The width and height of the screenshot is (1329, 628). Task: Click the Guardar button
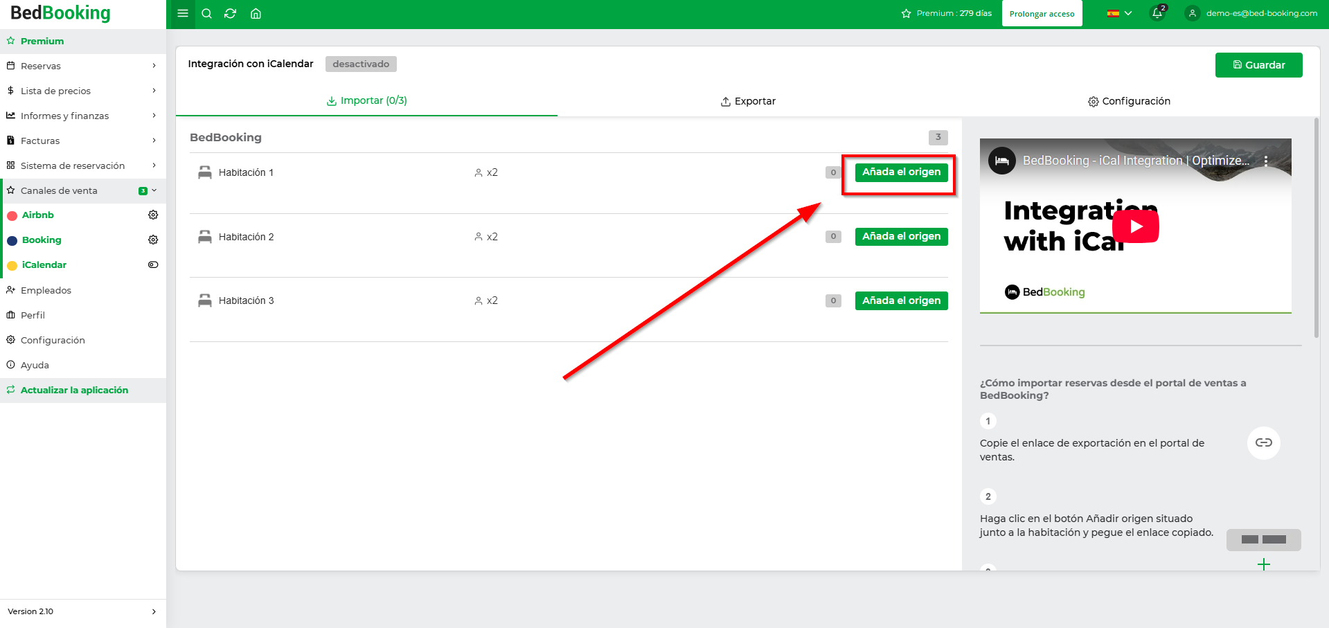[x=1258, y=65]
